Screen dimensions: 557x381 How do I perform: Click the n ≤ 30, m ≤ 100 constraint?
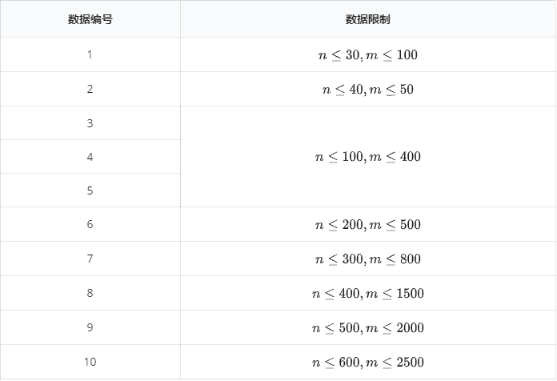point(368,55)
